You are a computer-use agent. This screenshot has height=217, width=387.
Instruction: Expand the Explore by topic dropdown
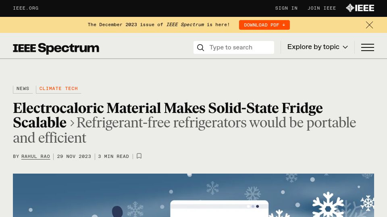(317, 47)
